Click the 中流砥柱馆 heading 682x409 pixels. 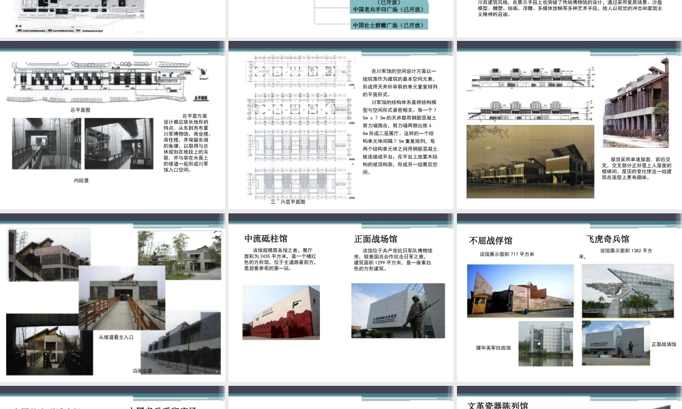click(x=266, y=239)
